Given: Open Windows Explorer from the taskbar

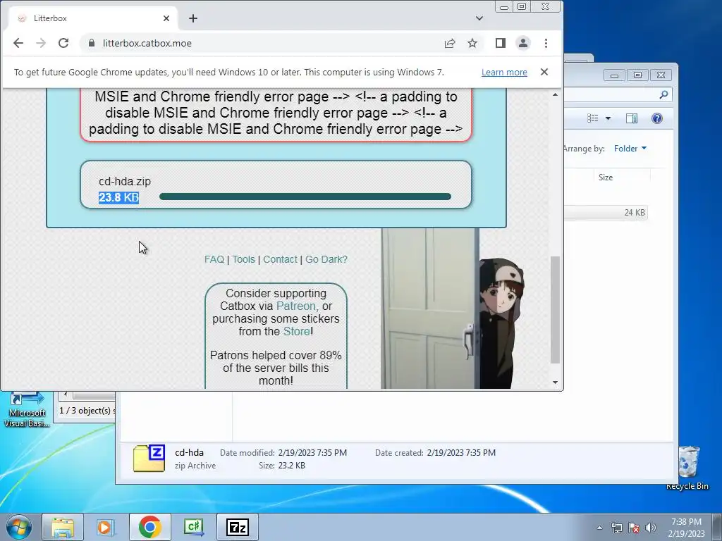Looking at the screenshot, I should [x=63, y=527].
